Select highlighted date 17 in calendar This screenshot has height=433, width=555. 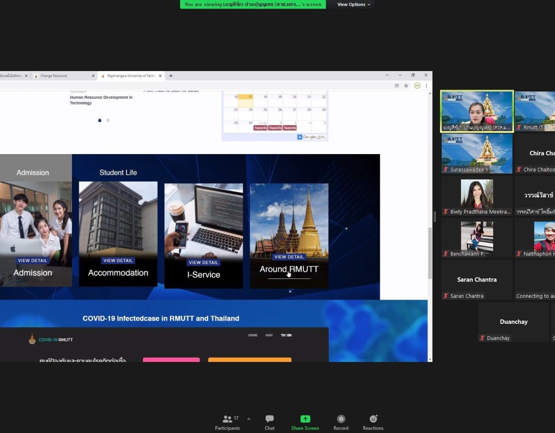coord(246,100)
